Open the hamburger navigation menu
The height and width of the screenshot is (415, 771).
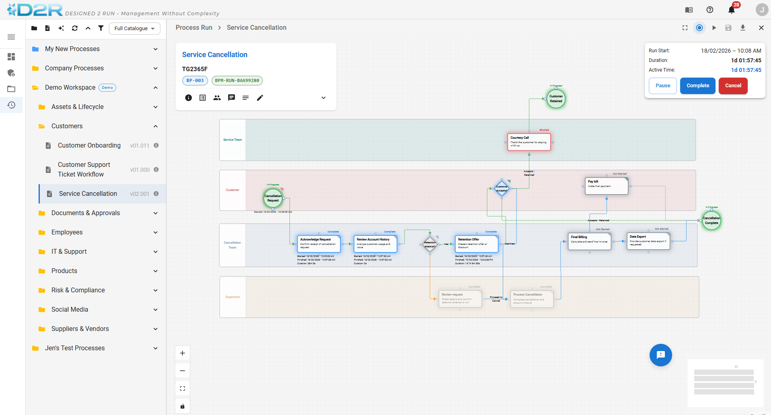point(11,37)
